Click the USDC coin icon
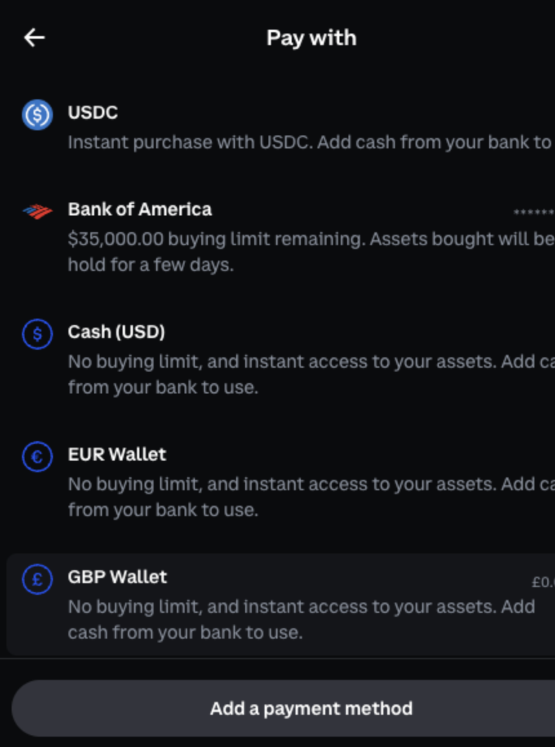This screenshot has height=747, width=555. pos(37,115)
